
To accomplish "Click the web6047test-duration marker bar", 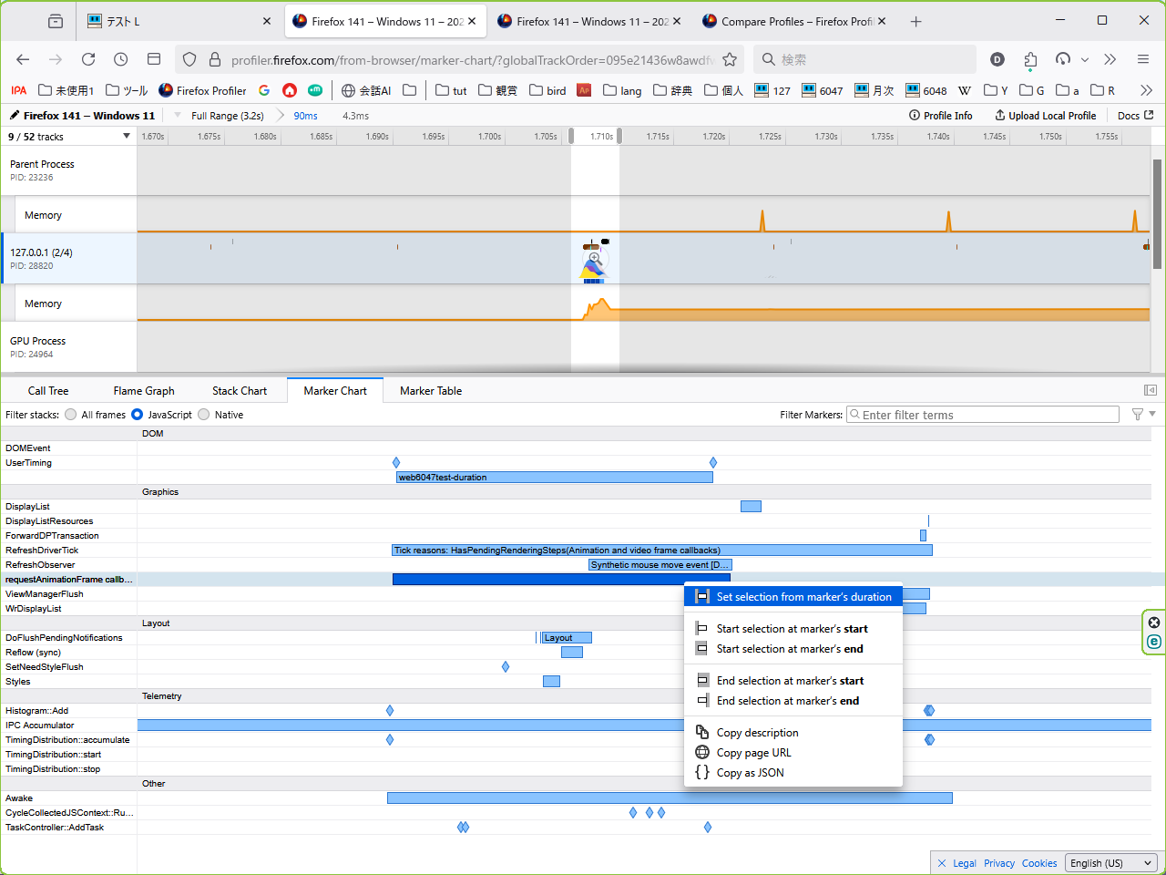I will click(555, 477).
